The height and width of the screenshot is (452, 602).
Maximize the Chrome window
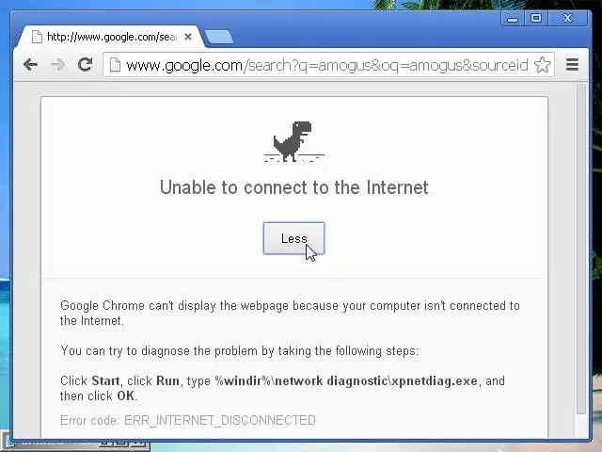point(536,18)
